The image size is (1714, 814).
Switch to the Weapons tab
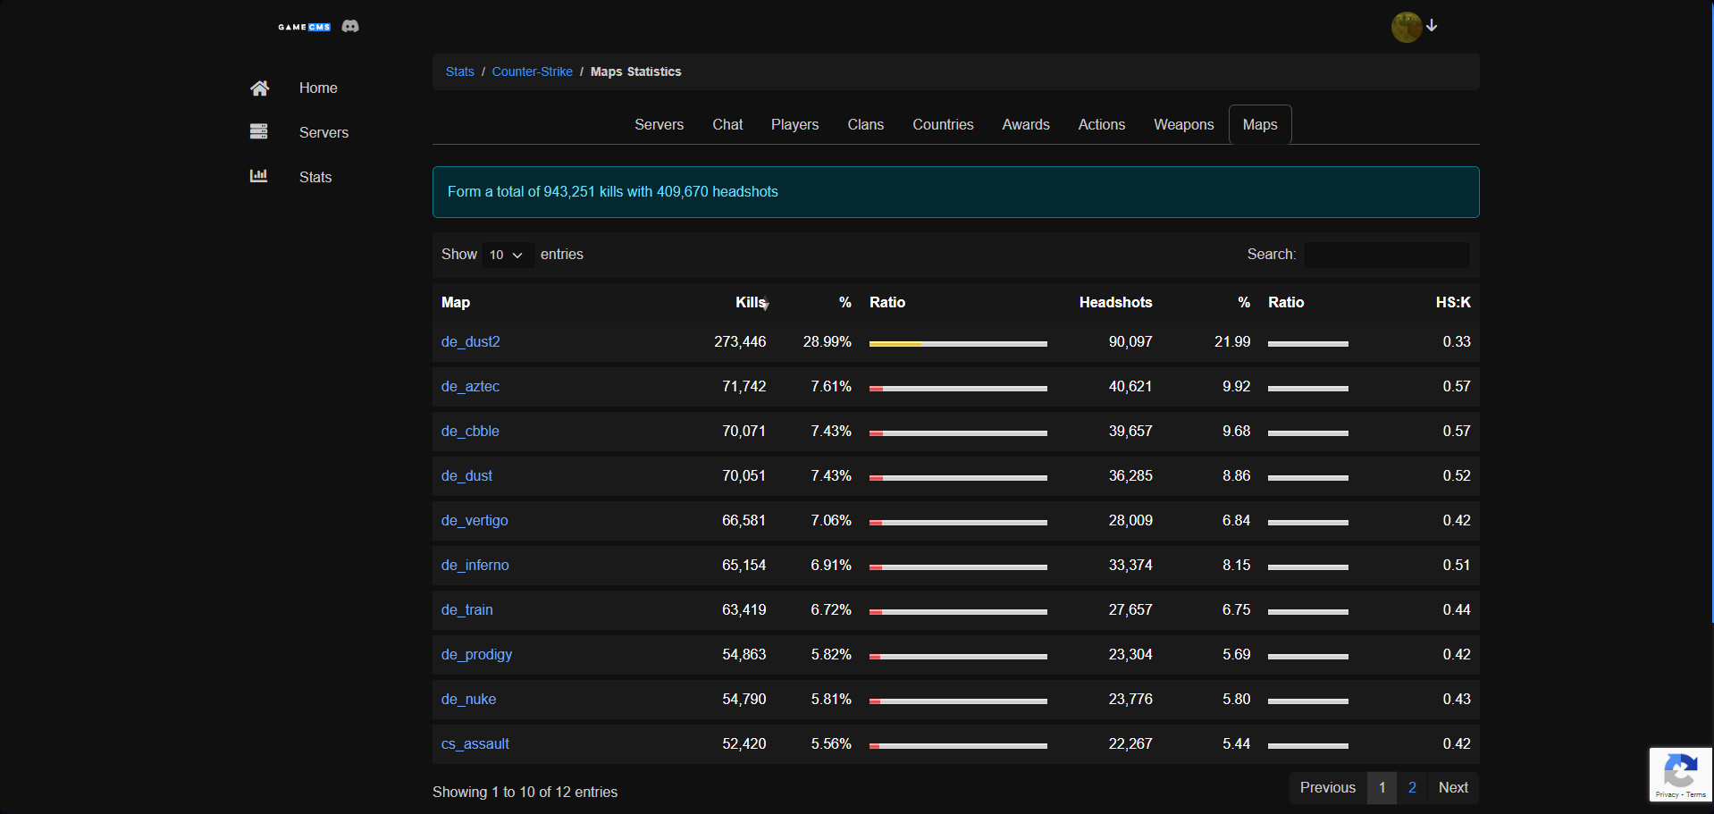(1183, 124)
